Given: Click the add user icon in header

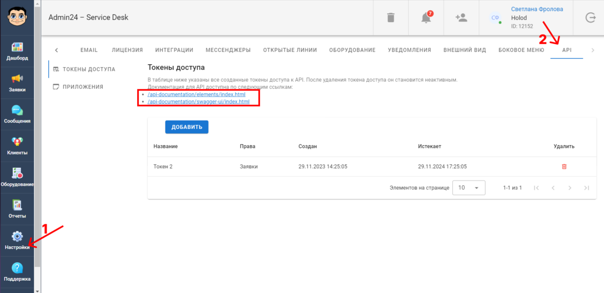Looking at the screenshot, I should coord(461,18).
